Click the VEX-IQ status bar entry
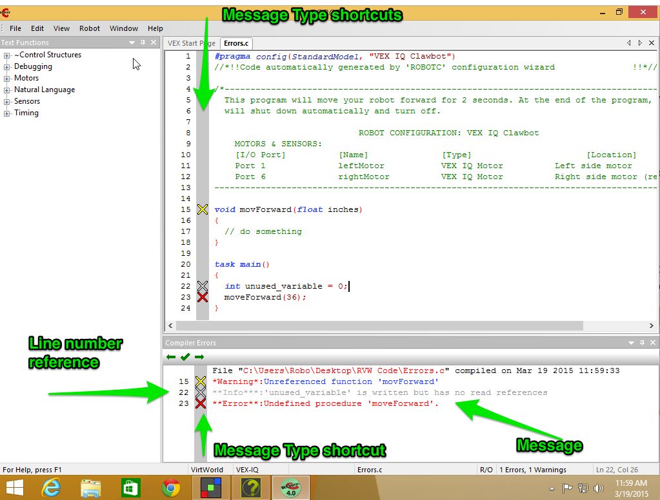This screenshot has height=500, width=660. tap(248, 470)
